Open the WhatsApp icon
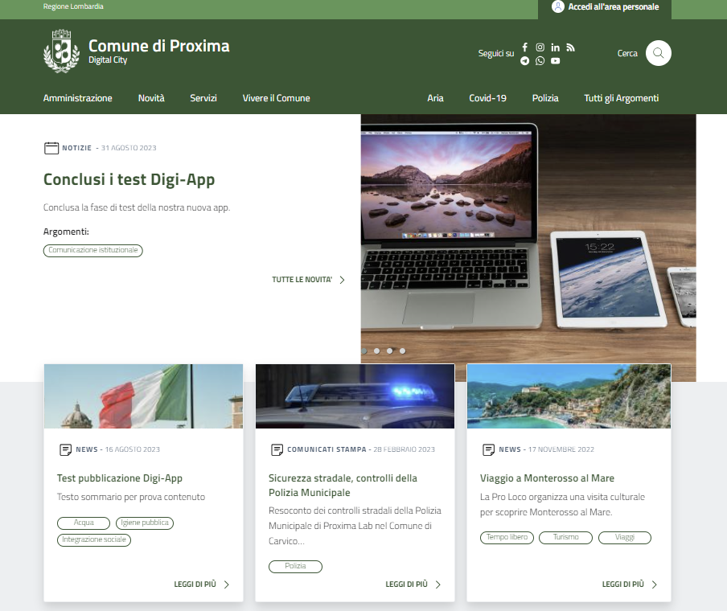Image resolution: width=727 pixels, height=611 pixels. (x=540, y=61)
